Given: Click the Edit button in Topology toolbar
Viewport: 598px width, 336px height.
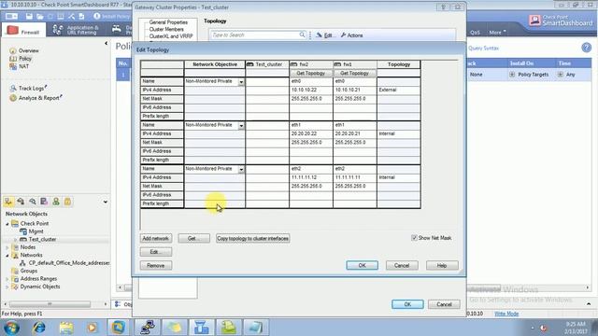Looking at the screenshot, I should click(x=324, y=35).
